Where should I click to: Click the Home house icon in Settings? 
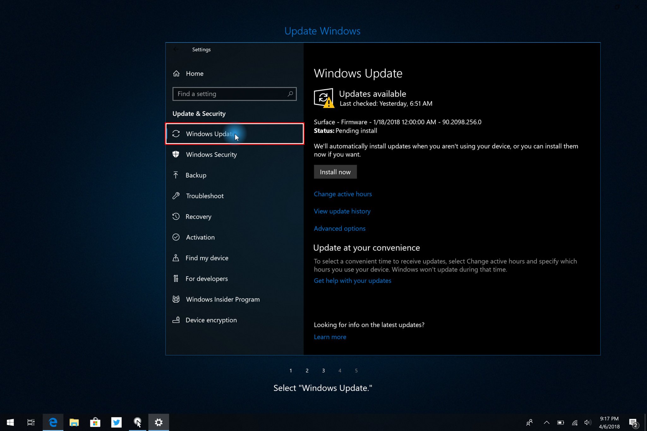coord(176,74)
